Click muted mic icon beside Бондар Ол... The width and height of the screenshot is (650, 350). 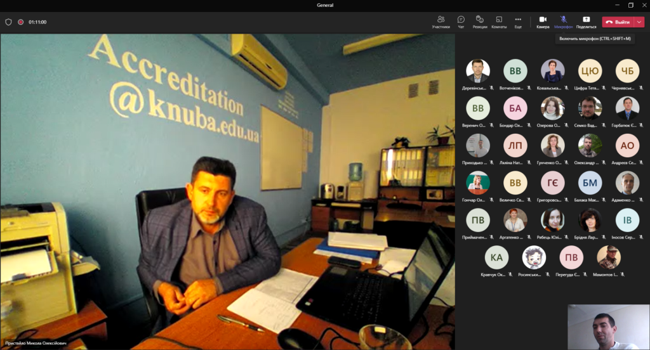click(x=529, y=125)
